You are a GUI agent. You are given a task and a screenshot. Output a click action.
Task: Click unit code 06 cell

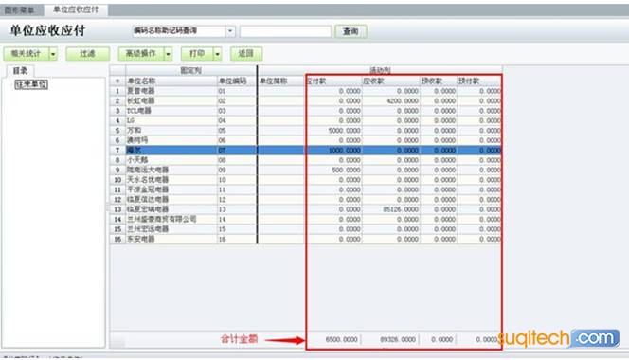click(237, 140)
